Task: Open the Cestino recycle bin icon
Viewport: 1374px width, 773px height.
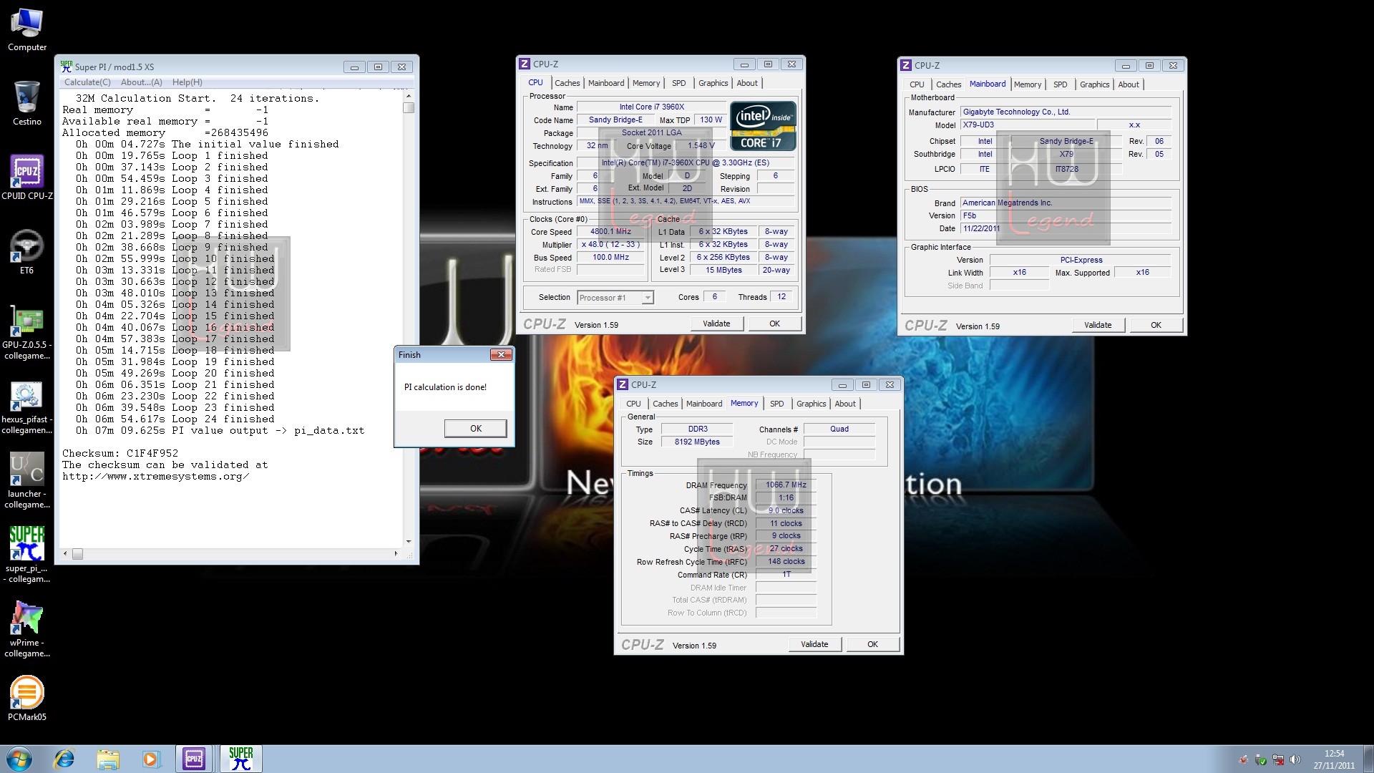Action: point(26,104)
